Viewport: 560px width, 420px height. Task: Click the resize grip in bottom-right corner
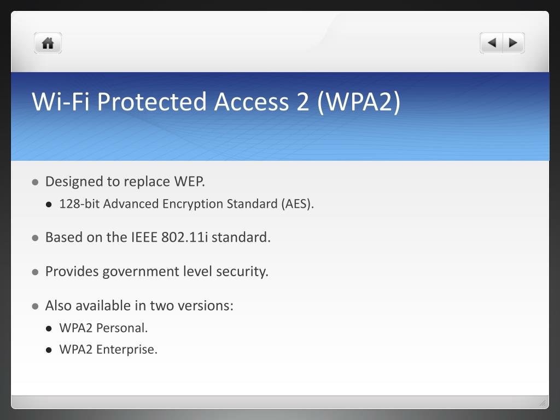point(543,403)
